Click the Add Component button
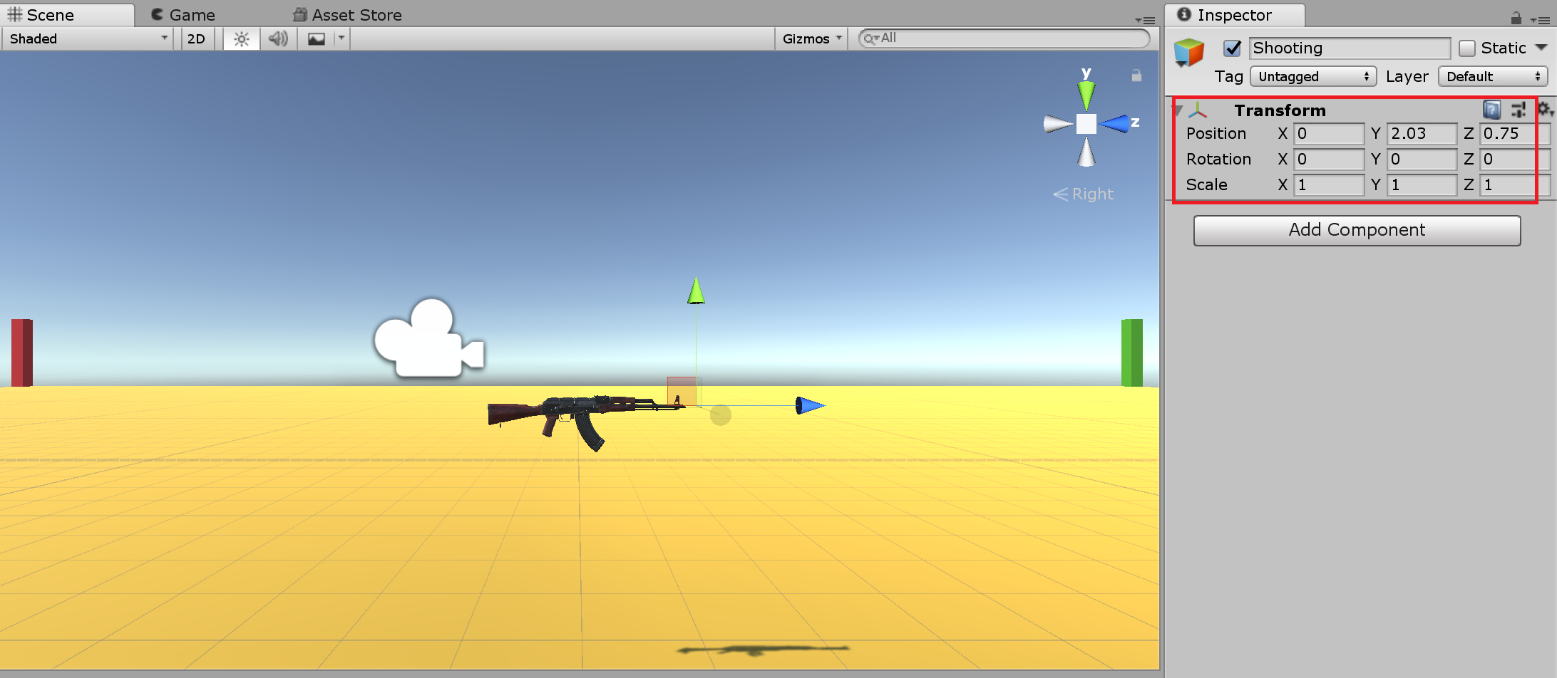 1356,230
